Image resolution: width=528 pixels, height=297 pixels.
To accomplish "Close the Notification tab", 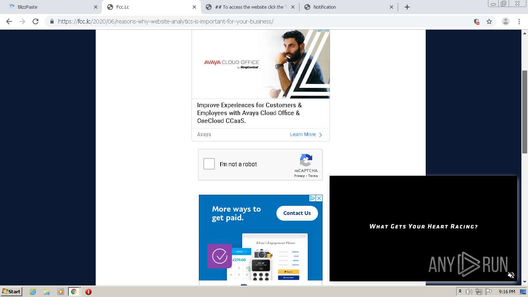I will [391, 7].
